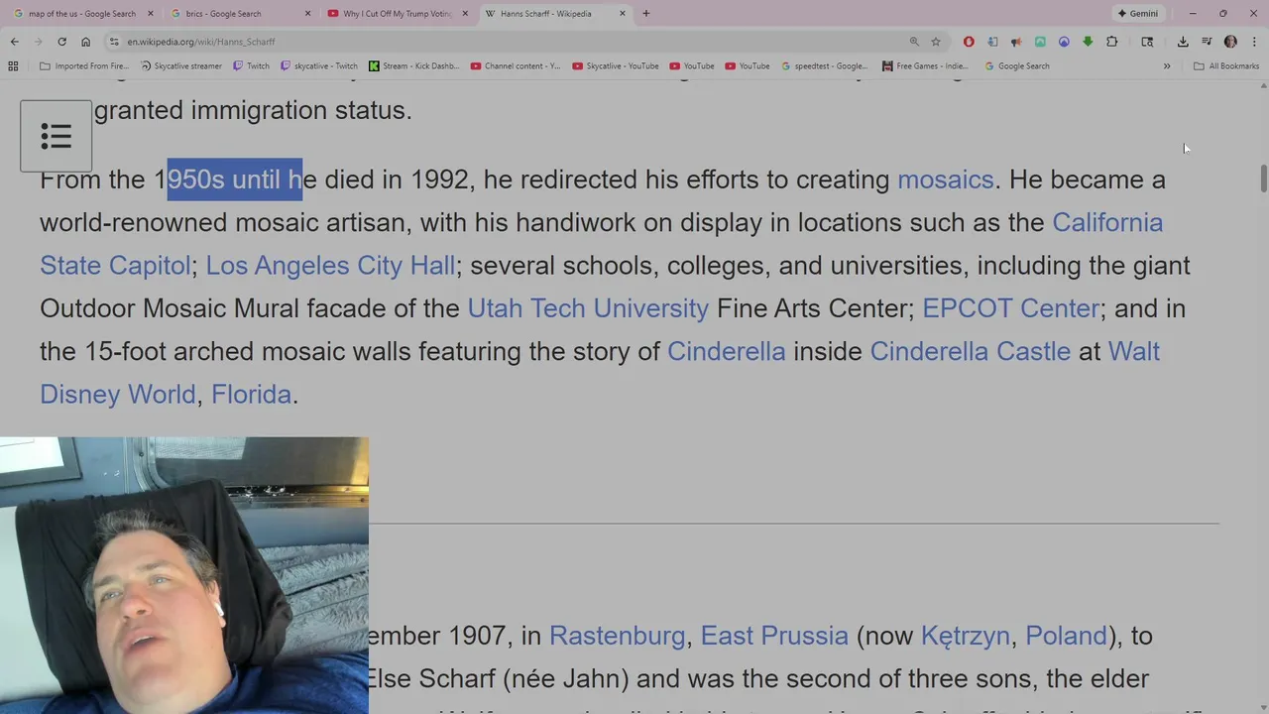This screenshot has width=1269, height=714.
Task: Close the 'brics - Google Search' tab
Action: click(307, 14)
